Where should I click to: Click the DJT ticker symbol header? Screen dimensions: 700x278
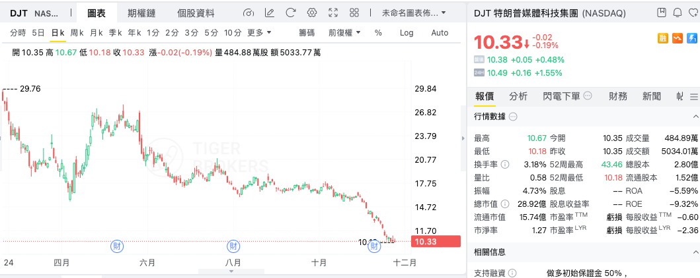19,13
